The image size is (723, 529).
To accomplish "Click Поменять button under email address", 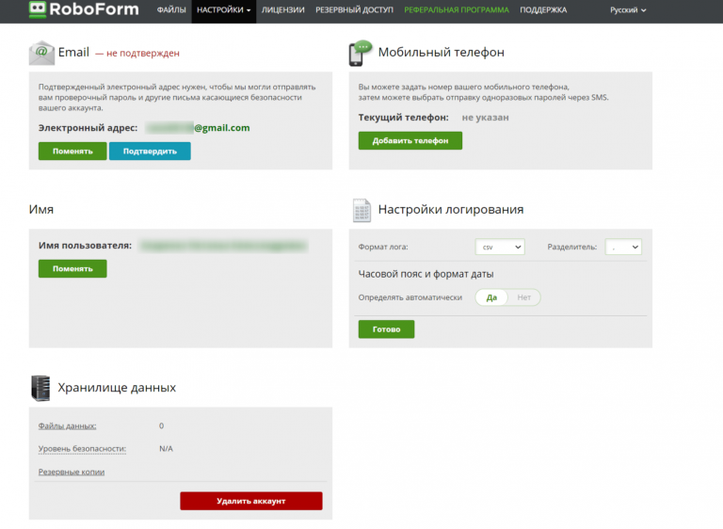I will tap(72, 151).
